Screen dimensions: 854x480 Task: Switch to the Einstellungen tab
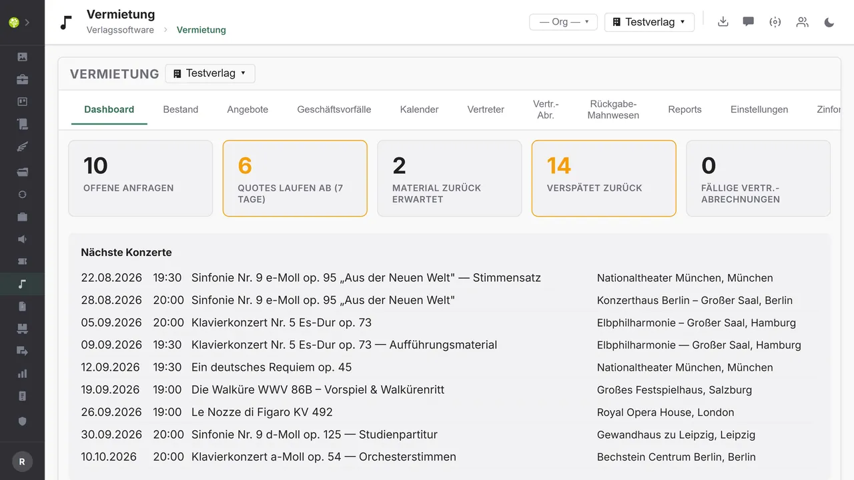[x=759, y=109]
